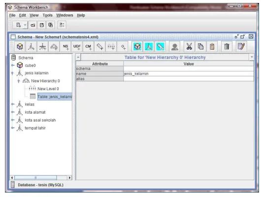The width and height of the screenshot is (261, 199).
Task: Click the Add Dimension toolbar icon
Action: tap(32, 47)
